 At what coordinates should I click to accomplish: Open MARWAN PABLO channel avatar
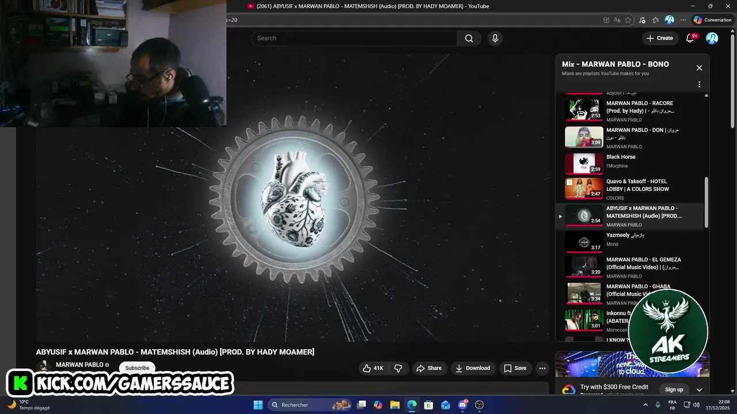(43, 366)
